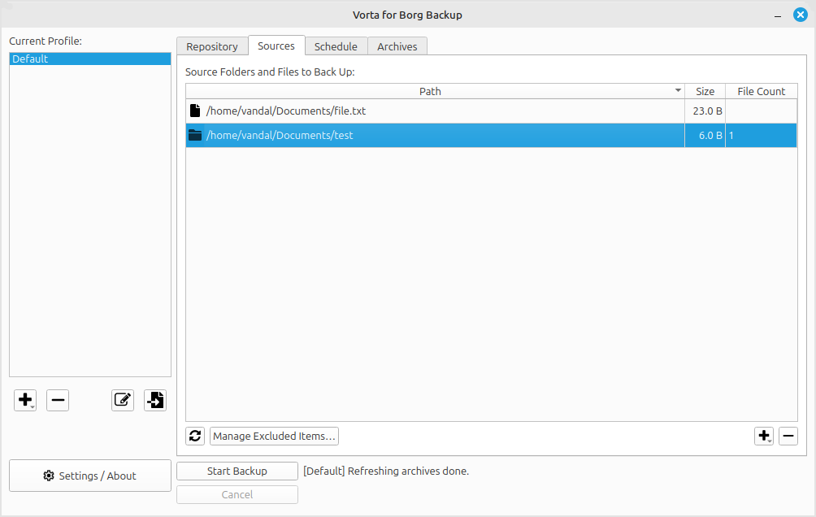Viewport: 816px width, 517px height.
Task: Open the Archives tab
Action: [397, 46]
